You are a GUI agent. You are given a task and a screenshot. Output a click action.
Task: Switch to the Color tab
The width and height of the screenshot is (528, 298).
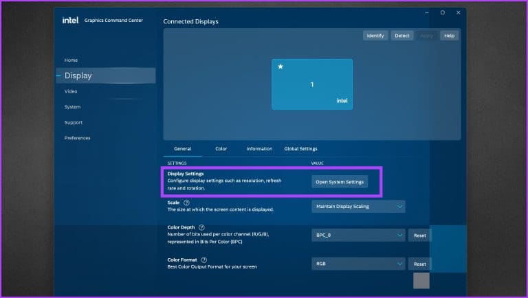pos(221,149)
